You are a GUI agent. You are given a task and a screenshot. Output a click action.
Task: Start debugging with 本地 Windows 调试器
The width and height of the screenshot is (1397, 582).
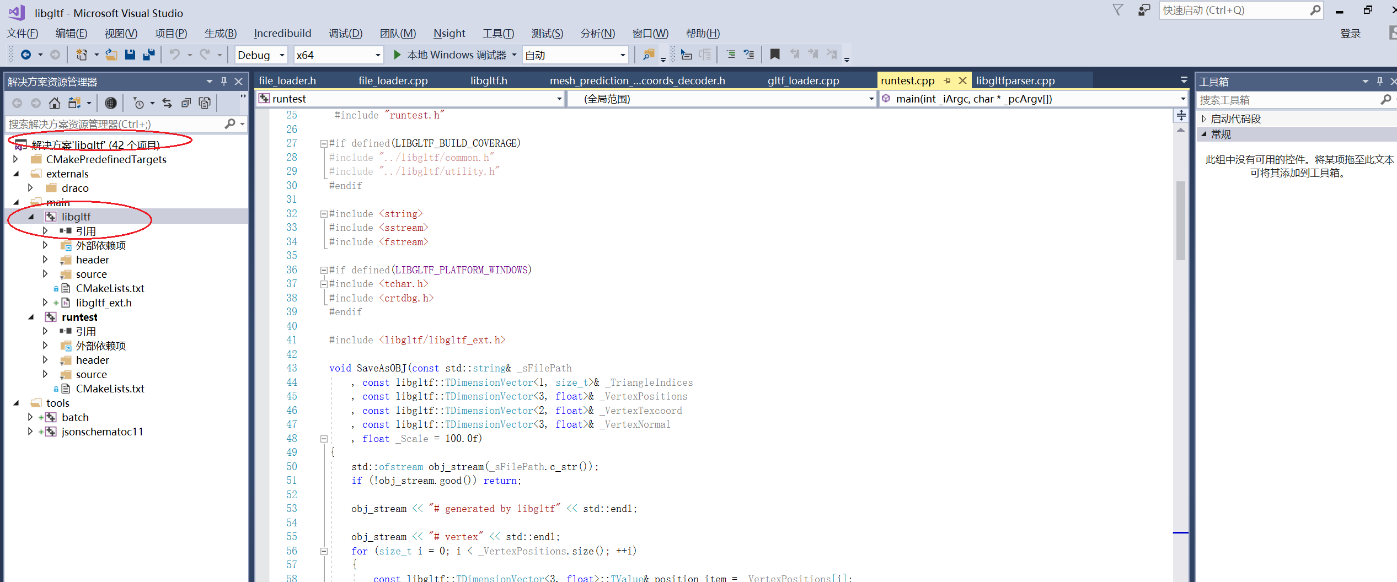click(452, 55)
